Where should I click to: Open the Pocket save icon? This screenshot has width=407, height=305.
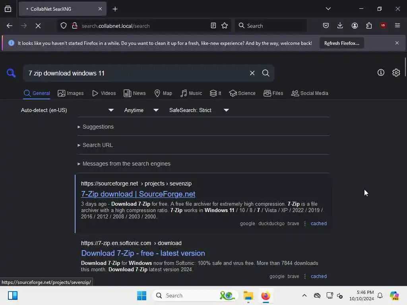coord(326,25)
